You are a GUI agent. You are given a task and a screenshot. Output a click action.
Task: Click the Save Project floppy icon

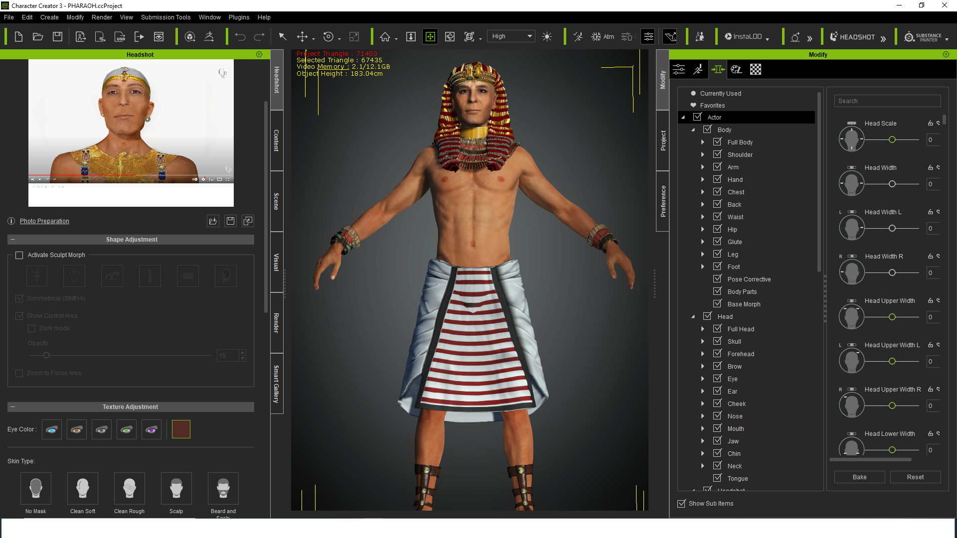[x=57, y=37]
